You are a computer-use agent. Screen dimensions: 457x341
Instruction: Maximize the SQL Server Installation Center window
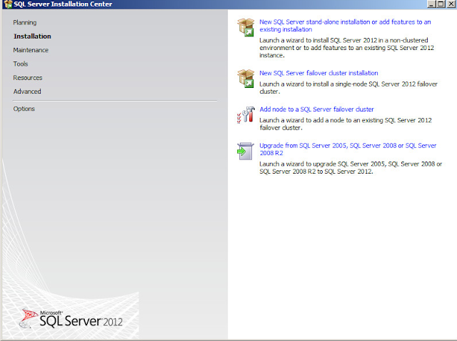coord(441,4)
